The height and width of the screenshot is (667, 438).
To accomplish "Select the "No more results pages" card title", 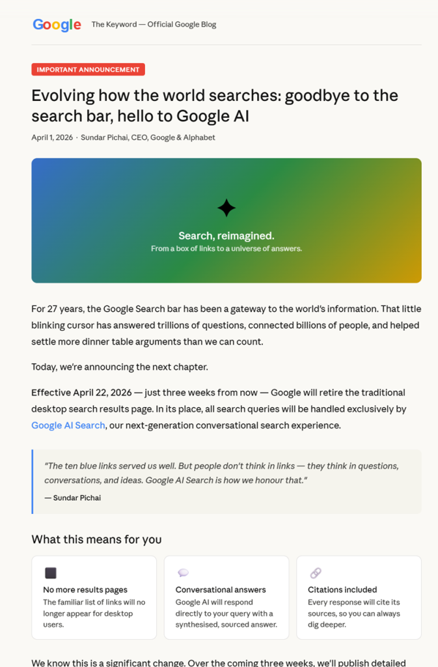I will 85,590.
